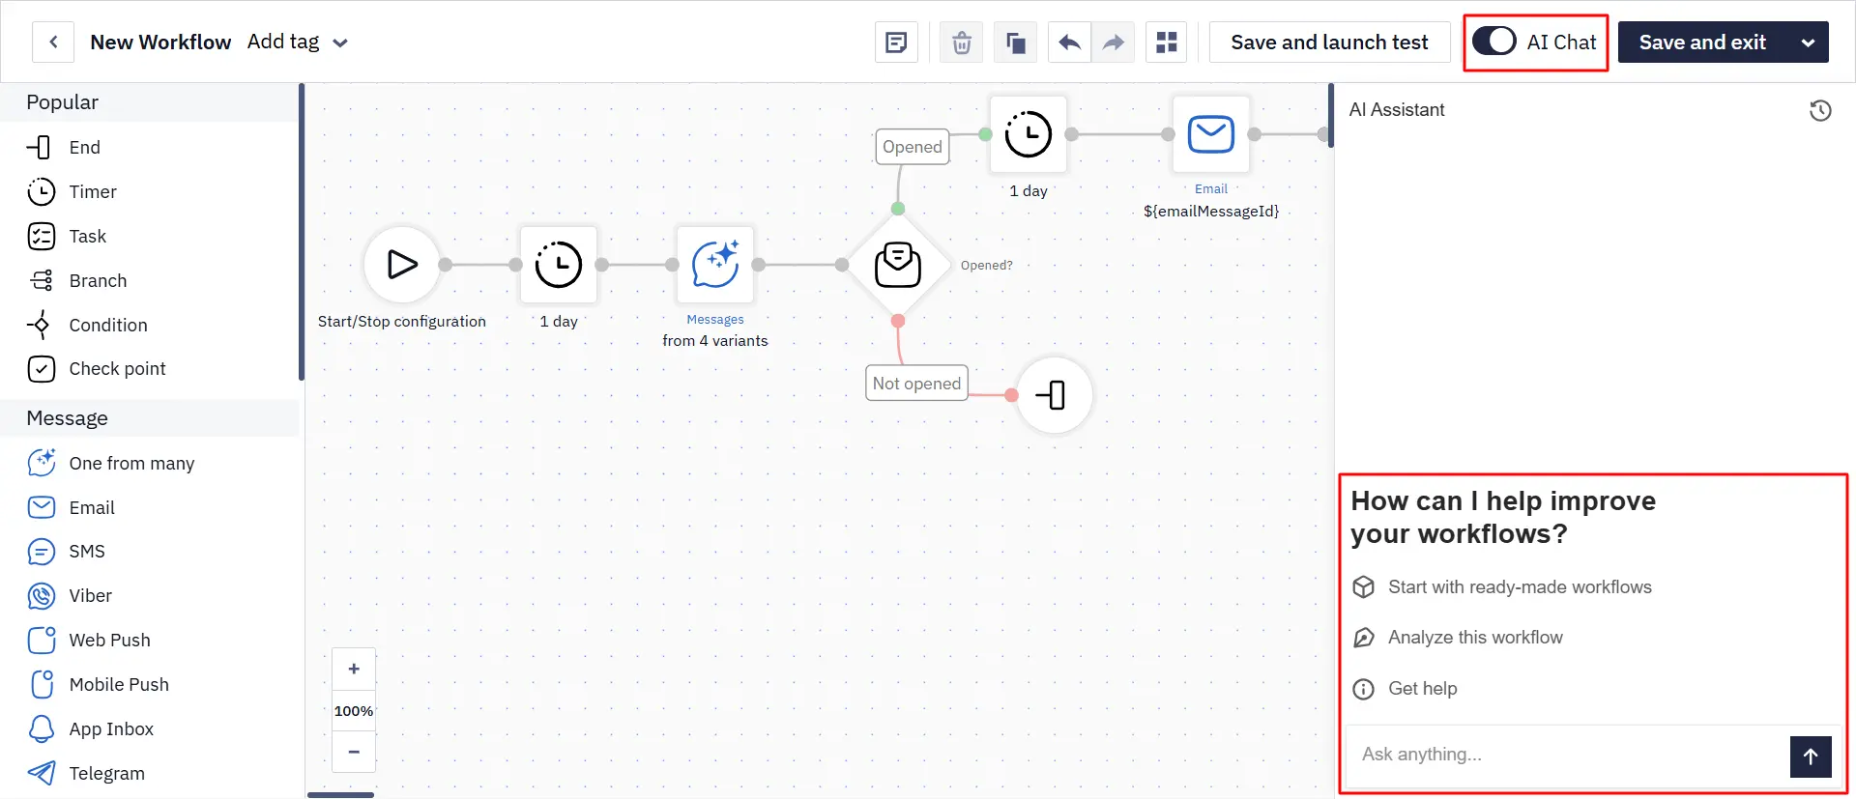The height and width of the screenshot is (799, 1856).
Task: Click the 100% zoom level indicator
Action: 354,711
